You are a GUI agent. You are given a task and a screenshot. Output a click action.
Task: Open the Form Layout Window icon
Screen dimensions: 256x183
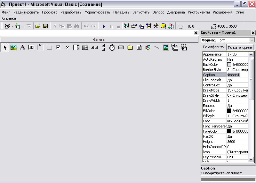pyautogui.click(x=141, y=26)
